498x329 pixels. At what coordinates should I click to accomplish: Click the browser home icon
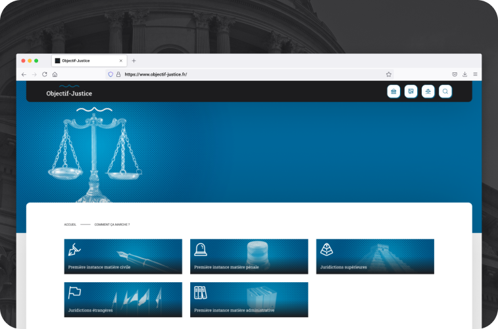click(55, 74)
